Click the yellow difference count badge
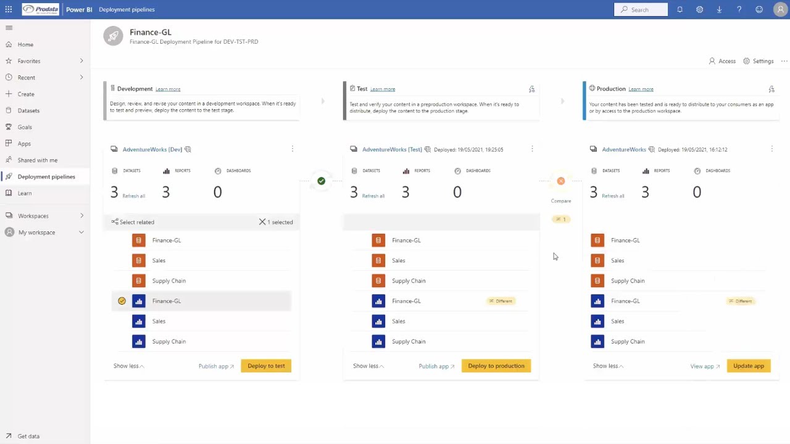 (561, 219)
